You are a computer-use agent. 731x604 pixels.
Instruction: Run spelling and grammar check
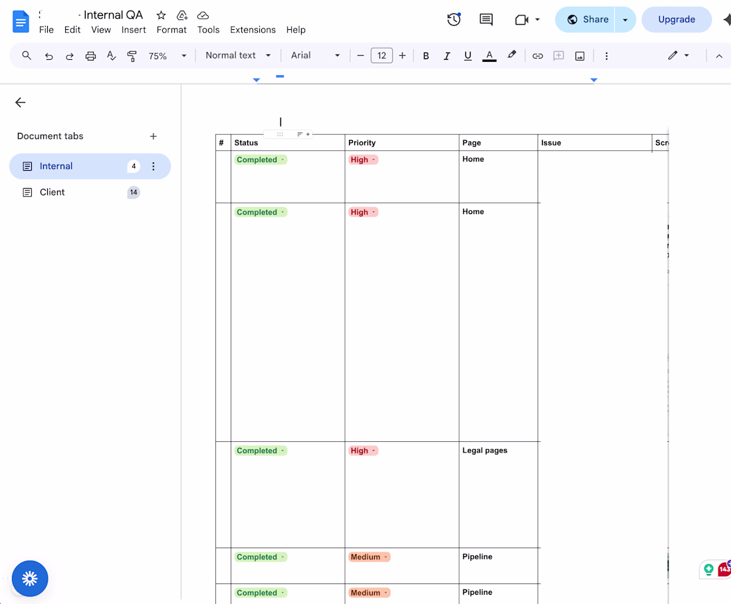click(111, 56)
